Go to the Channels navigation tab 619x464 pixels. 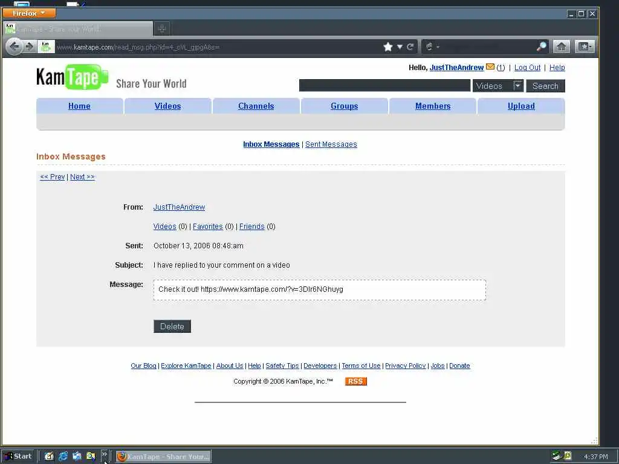click(256, 106)
